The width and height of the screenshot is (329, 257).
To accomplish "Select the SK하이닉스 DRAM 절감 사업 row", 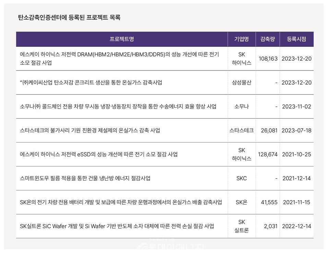I will 122,58.
